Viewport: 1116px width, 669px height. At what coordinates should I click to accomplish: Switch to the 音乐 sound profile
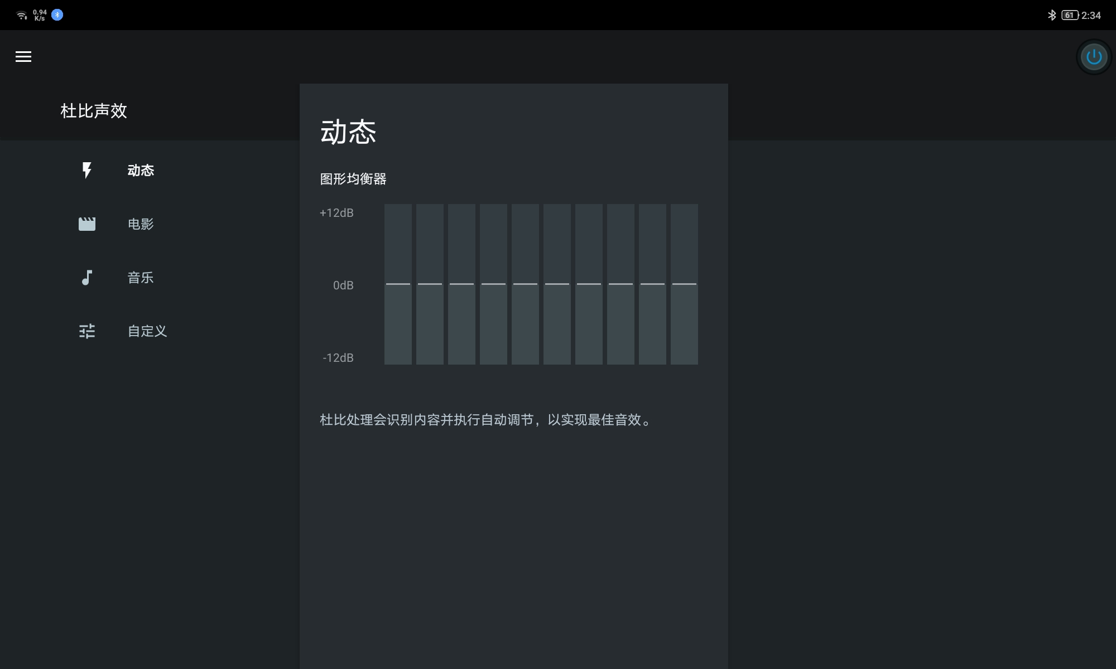[140, 277]
